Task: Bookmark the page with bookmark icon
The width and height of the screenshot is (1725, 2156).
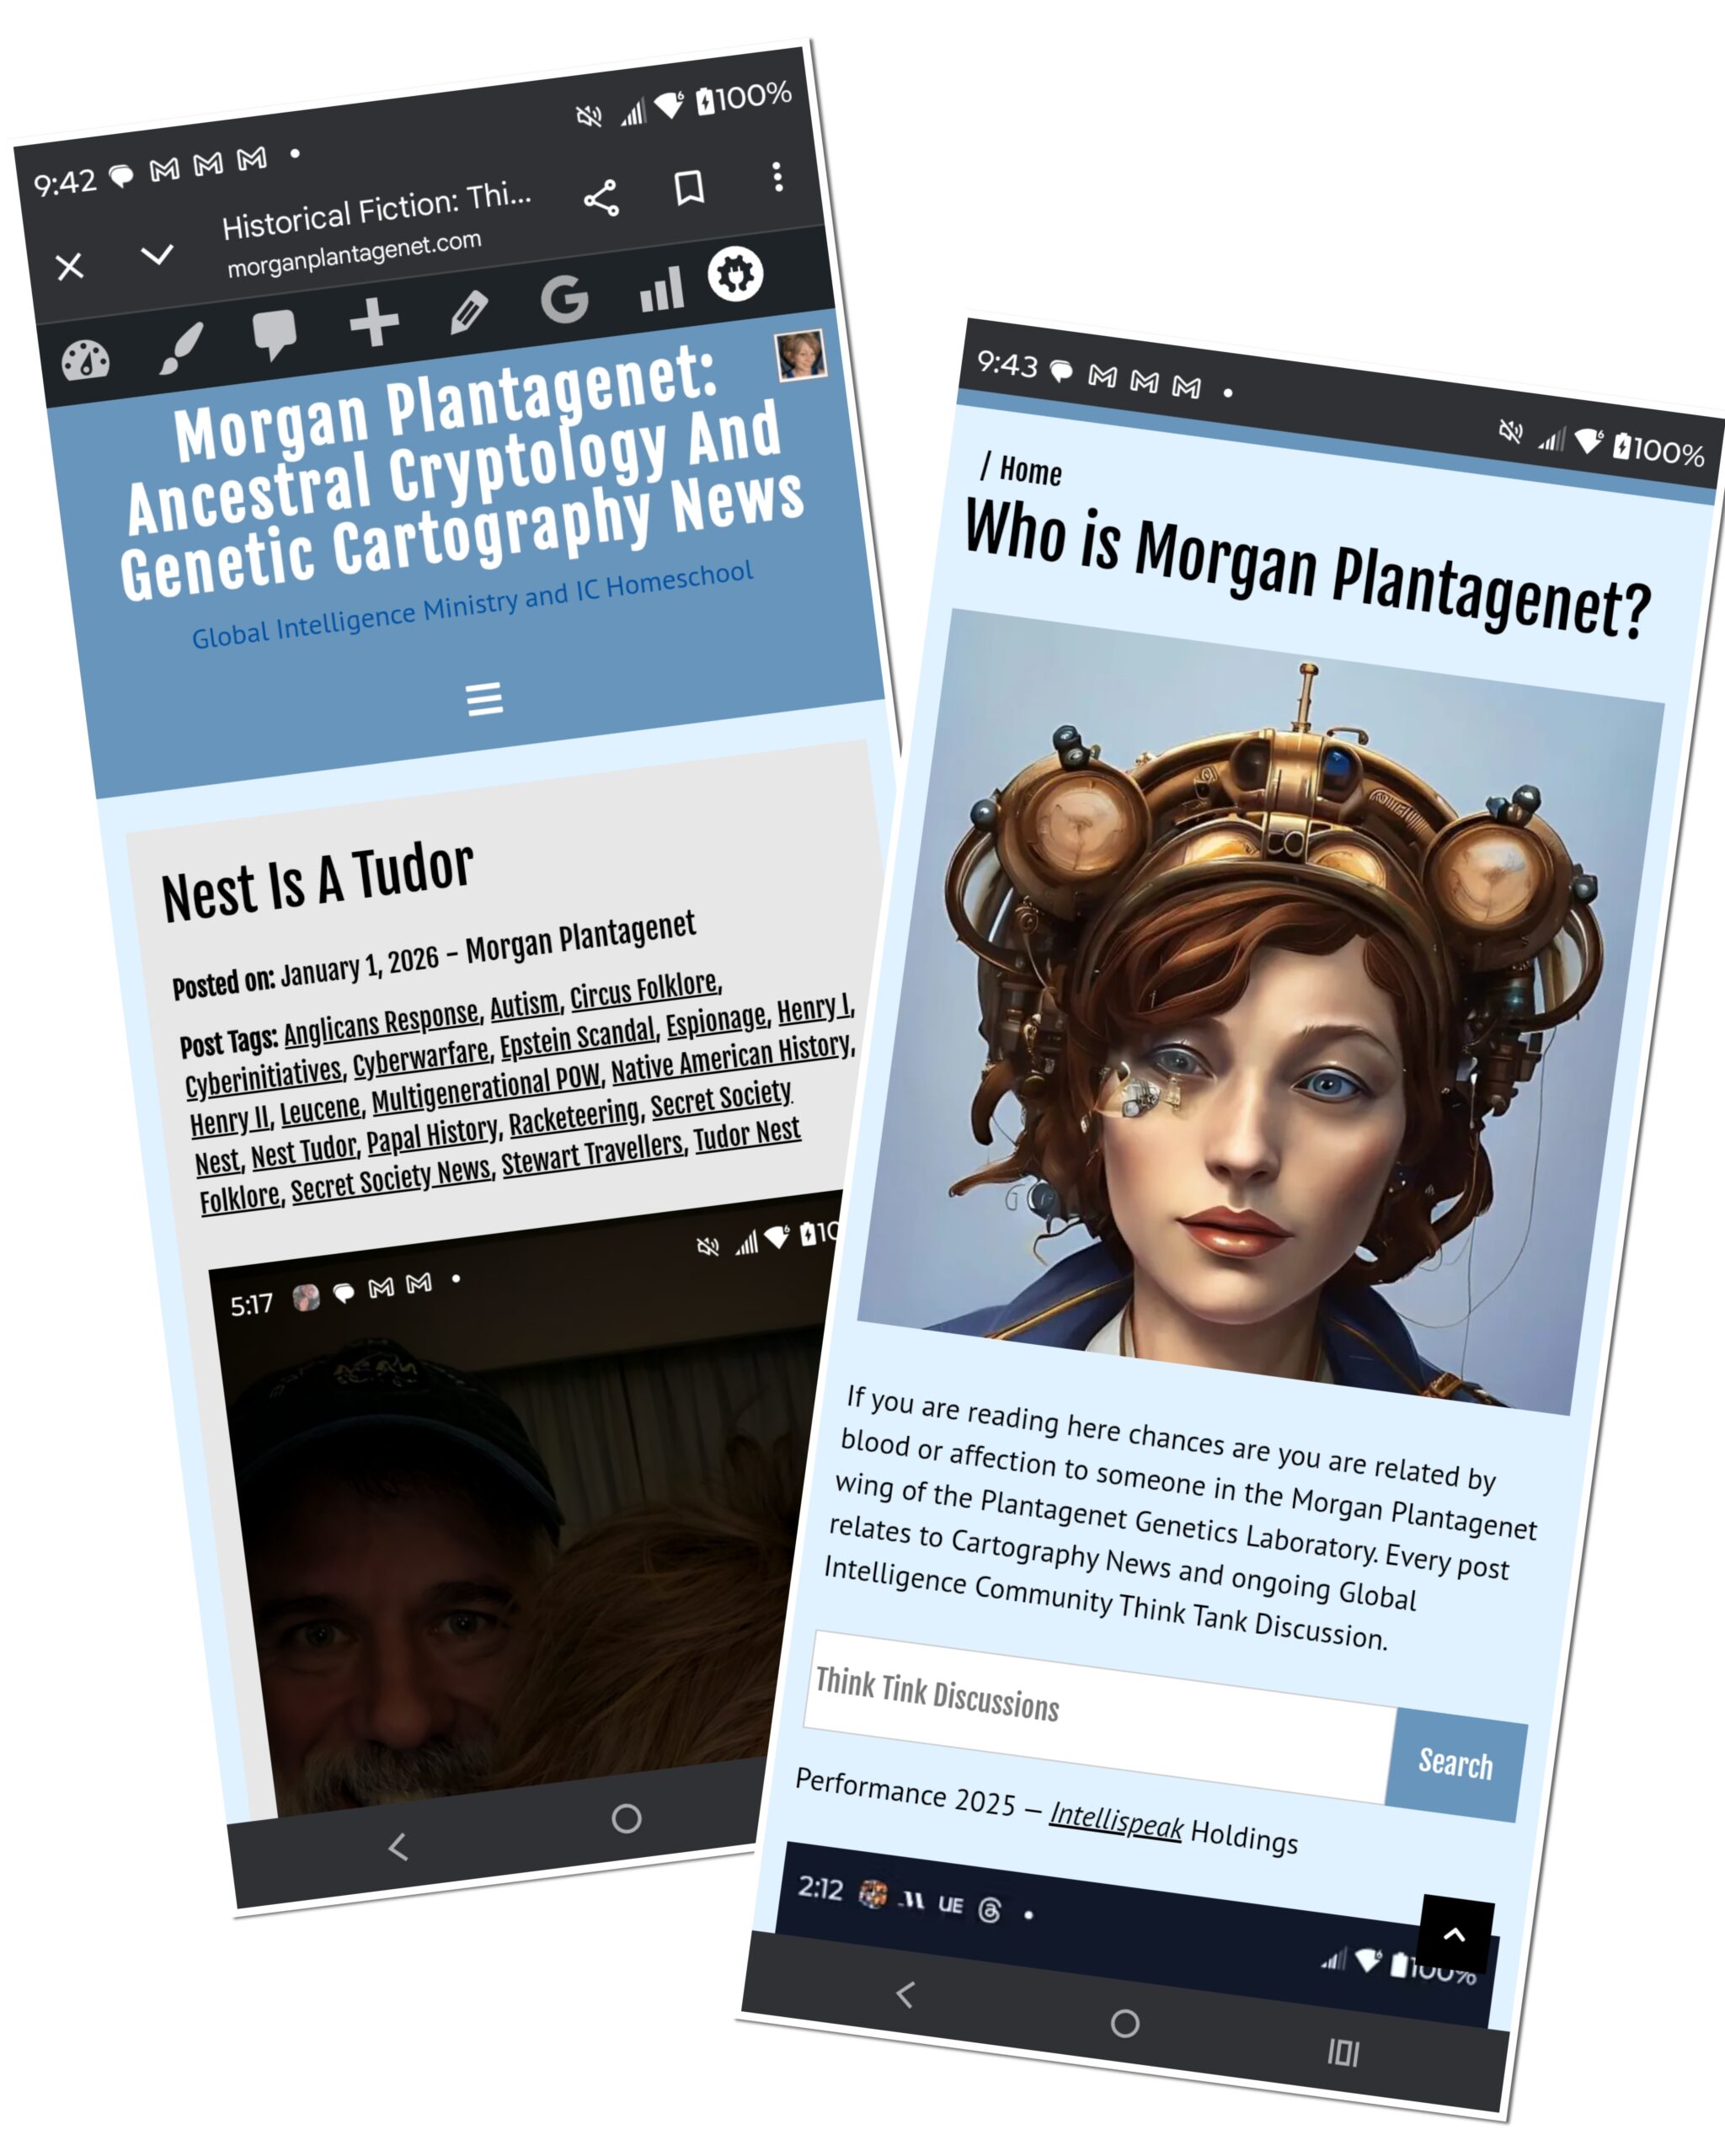Action: 689,187
